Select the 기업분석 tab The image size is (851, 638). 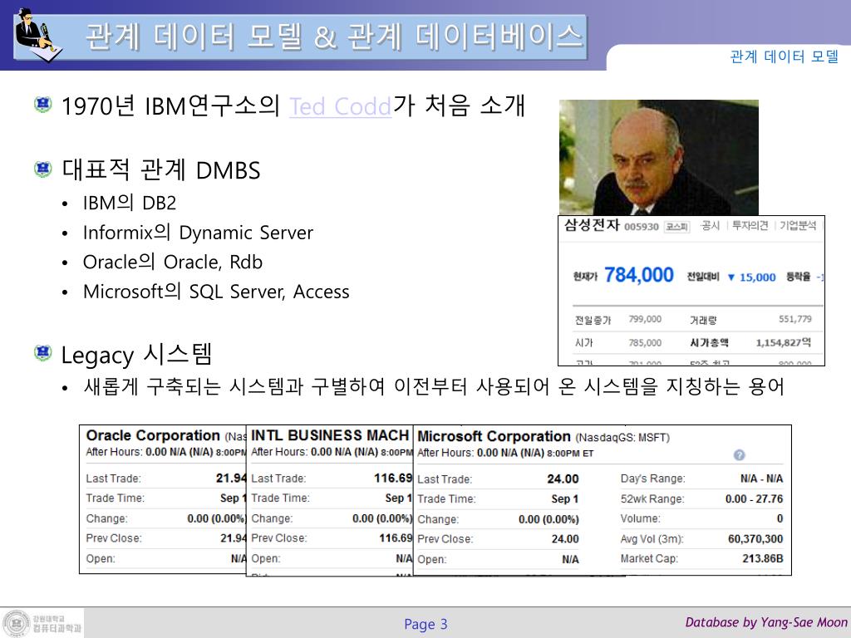(798, 226)
